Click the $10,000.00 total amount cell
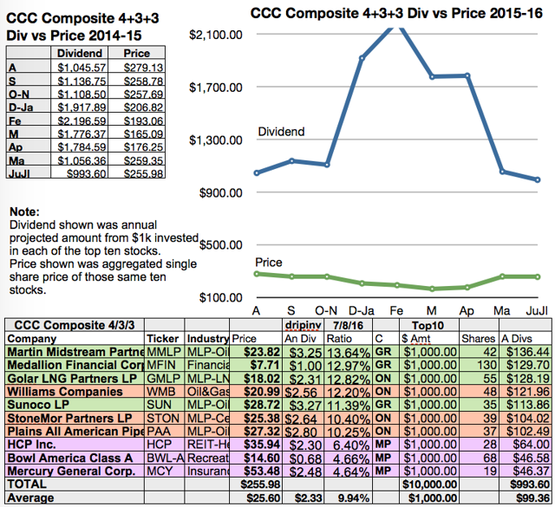This screenshot has height=507, width=555. 429,484
